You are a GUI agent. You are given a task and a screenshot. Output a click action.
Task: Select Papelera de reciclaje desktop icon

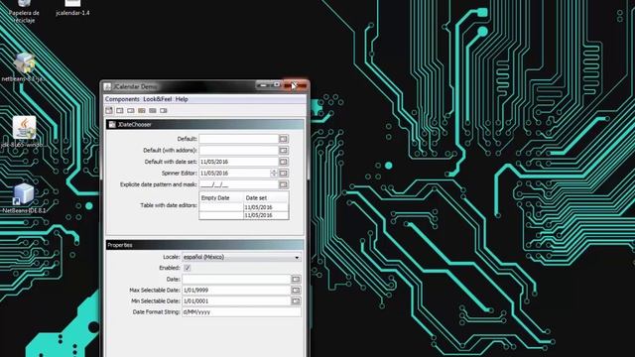pyautogui.click(x=24, y=11)
